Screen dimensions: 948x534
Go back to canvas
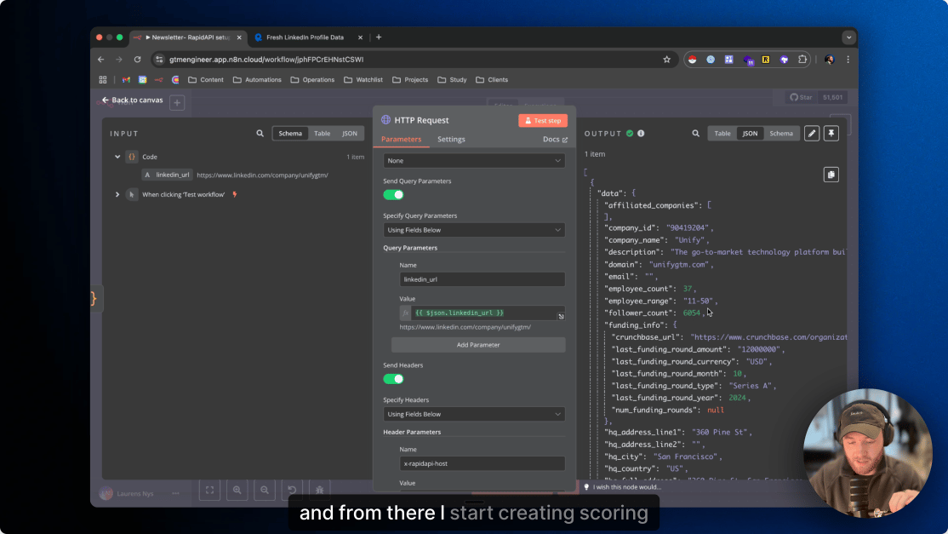pyautogui.click(x=133, y=100)
